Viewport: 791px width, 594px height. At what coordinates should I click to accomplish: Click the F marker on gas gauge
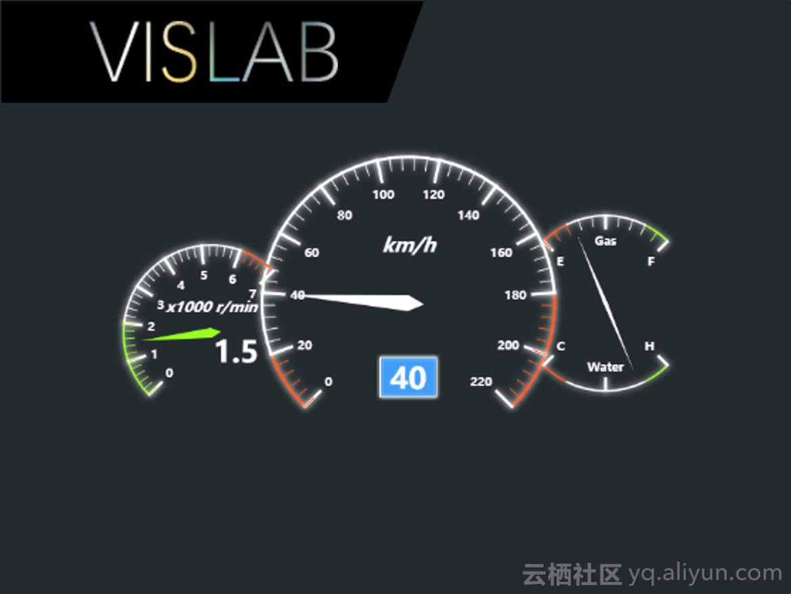point(651,262)
